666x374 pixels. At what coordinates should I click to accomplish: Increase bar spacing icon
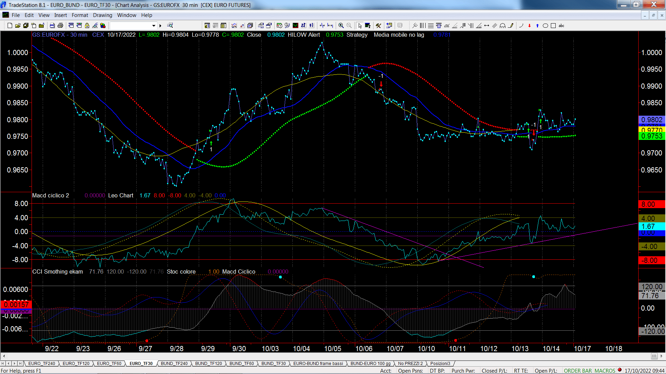click(x=330, y=25)
